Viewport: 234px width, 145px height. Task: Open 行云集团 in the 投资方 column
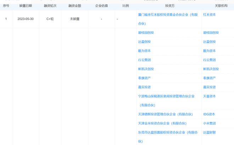(144, 60)
